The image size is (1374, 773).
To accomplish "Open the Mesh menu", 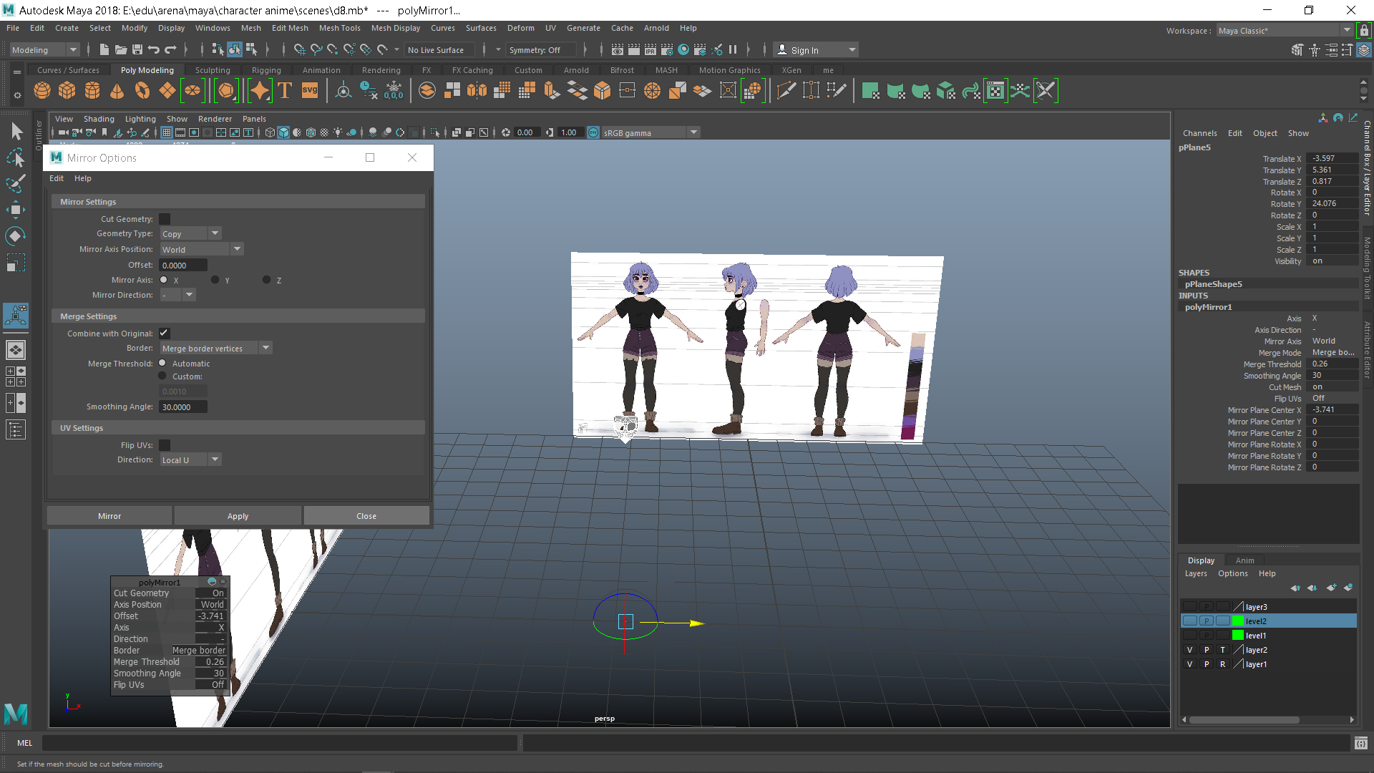I will coord(250,28).
